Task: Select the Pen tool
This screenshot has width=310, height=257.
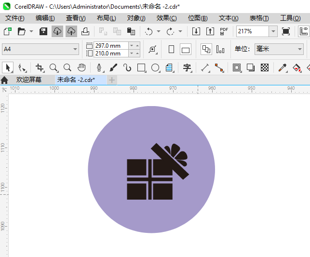Action: 99,68
